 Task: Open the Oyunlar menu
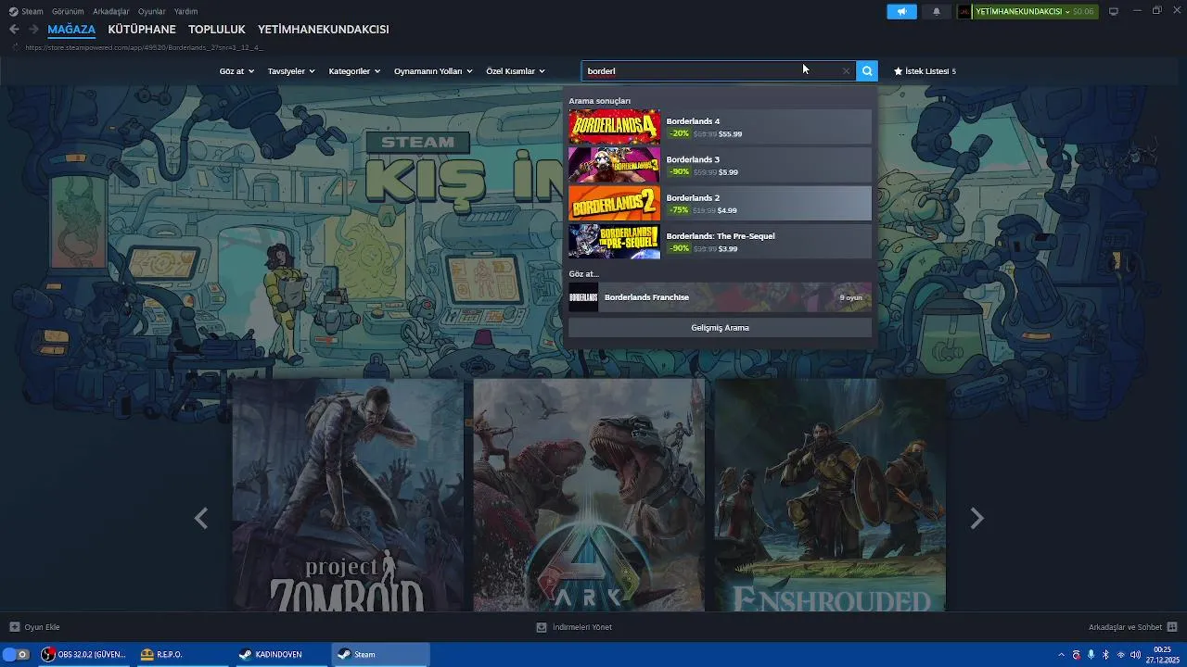click(152, 11)
